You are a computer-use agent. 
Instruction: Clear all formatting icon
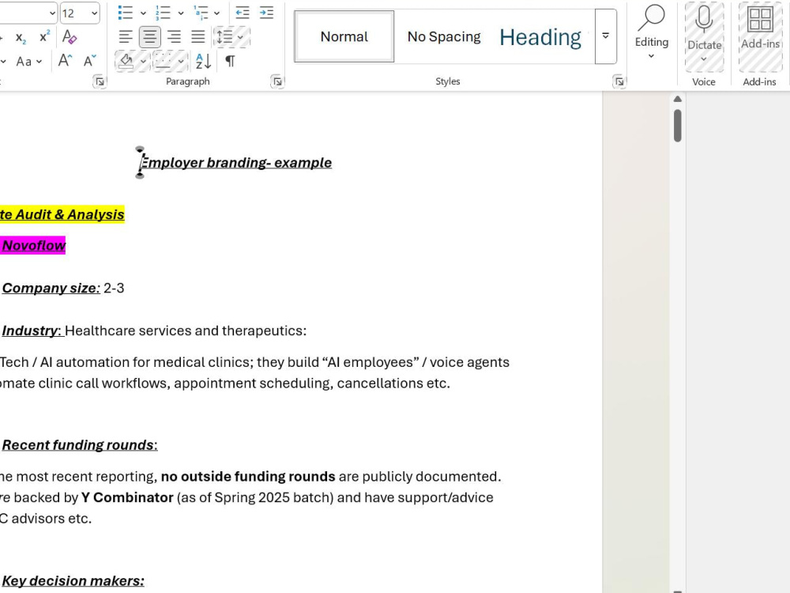point(69,37)
